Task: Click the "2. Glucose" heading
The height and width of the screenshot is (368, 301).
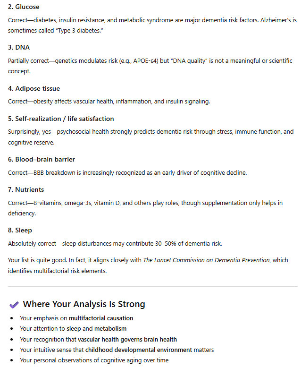Action: pos(24,7)
